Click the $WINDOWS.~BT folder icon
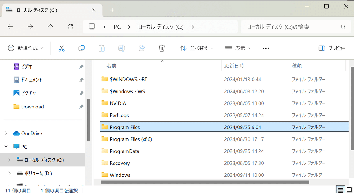 tap(105, 79)
